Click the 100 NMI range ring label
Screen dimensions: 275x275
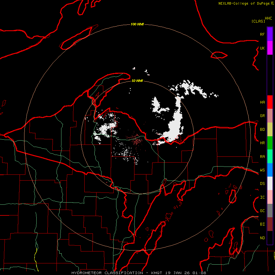pos(137,24)
